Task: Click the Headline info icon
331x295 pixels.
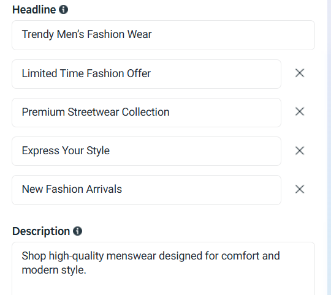Action: [x=63, y=10]
